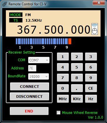Click the Ver 1.0.0 version text

pyautogui.click(x=96, y=117)
